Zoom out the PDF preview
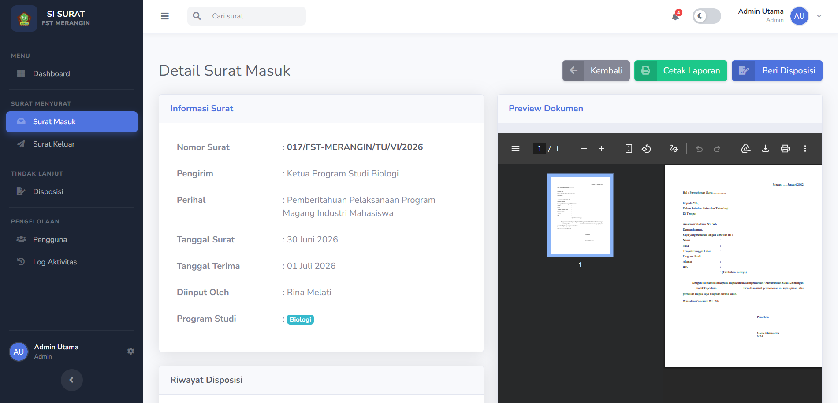Image resolution: width=838 pixels, height=403 pixels. [584, 149]
